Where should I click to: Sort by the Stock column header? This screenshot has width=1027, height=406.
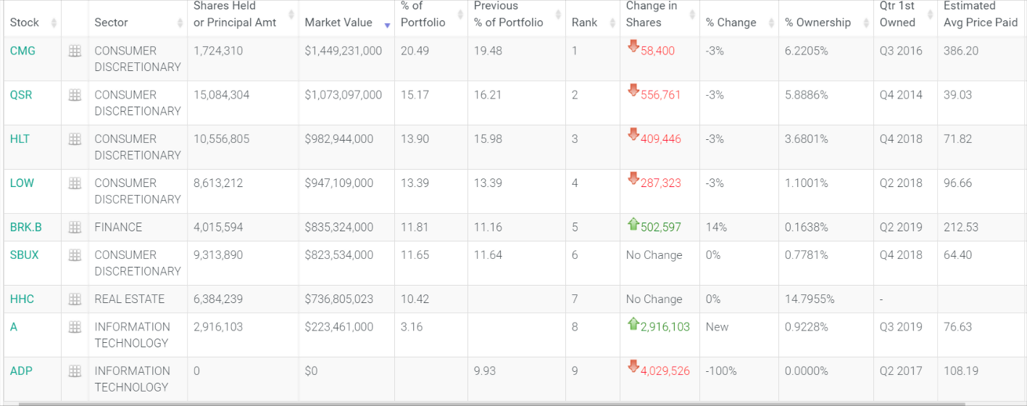[x=25, y=22]
